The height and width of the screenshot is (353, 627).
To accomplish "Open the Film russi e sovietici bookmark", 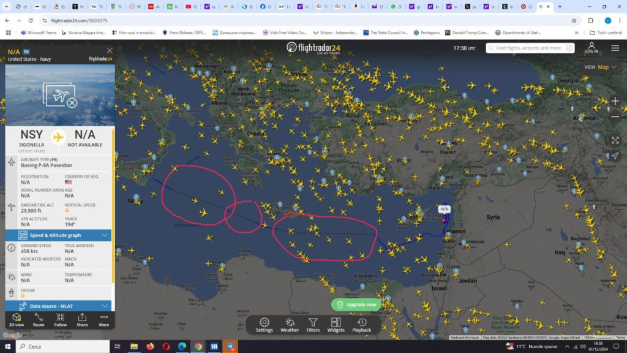I will (134, 33).
